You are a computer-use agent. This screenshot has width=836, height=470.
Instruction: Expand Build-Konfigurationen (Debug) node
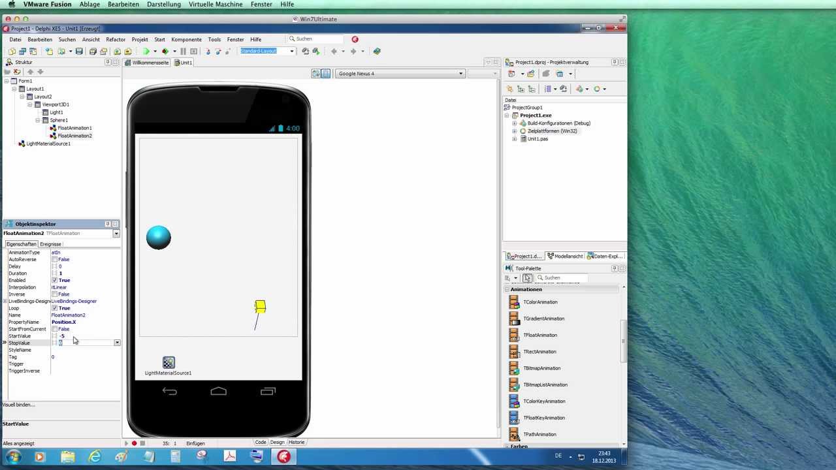pyautogui.click(x=514, y=123)
